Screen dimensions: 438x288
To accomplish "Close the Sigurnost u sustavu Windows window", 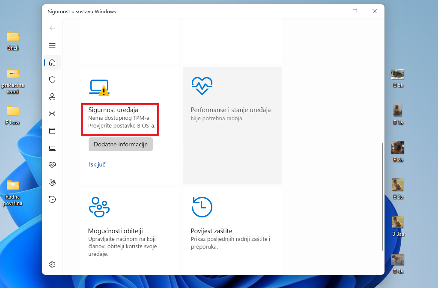I will 375,11.
